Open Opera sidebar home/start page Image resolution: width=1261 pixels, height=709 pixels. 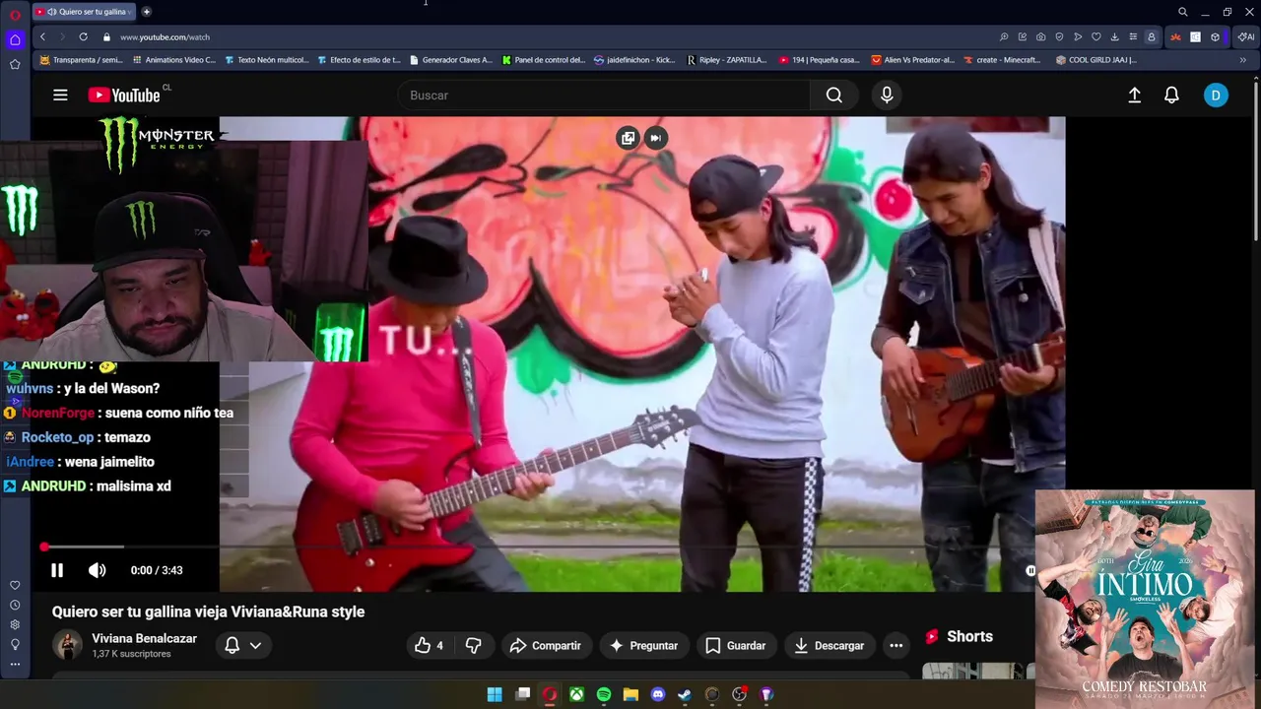pos(15,39)
